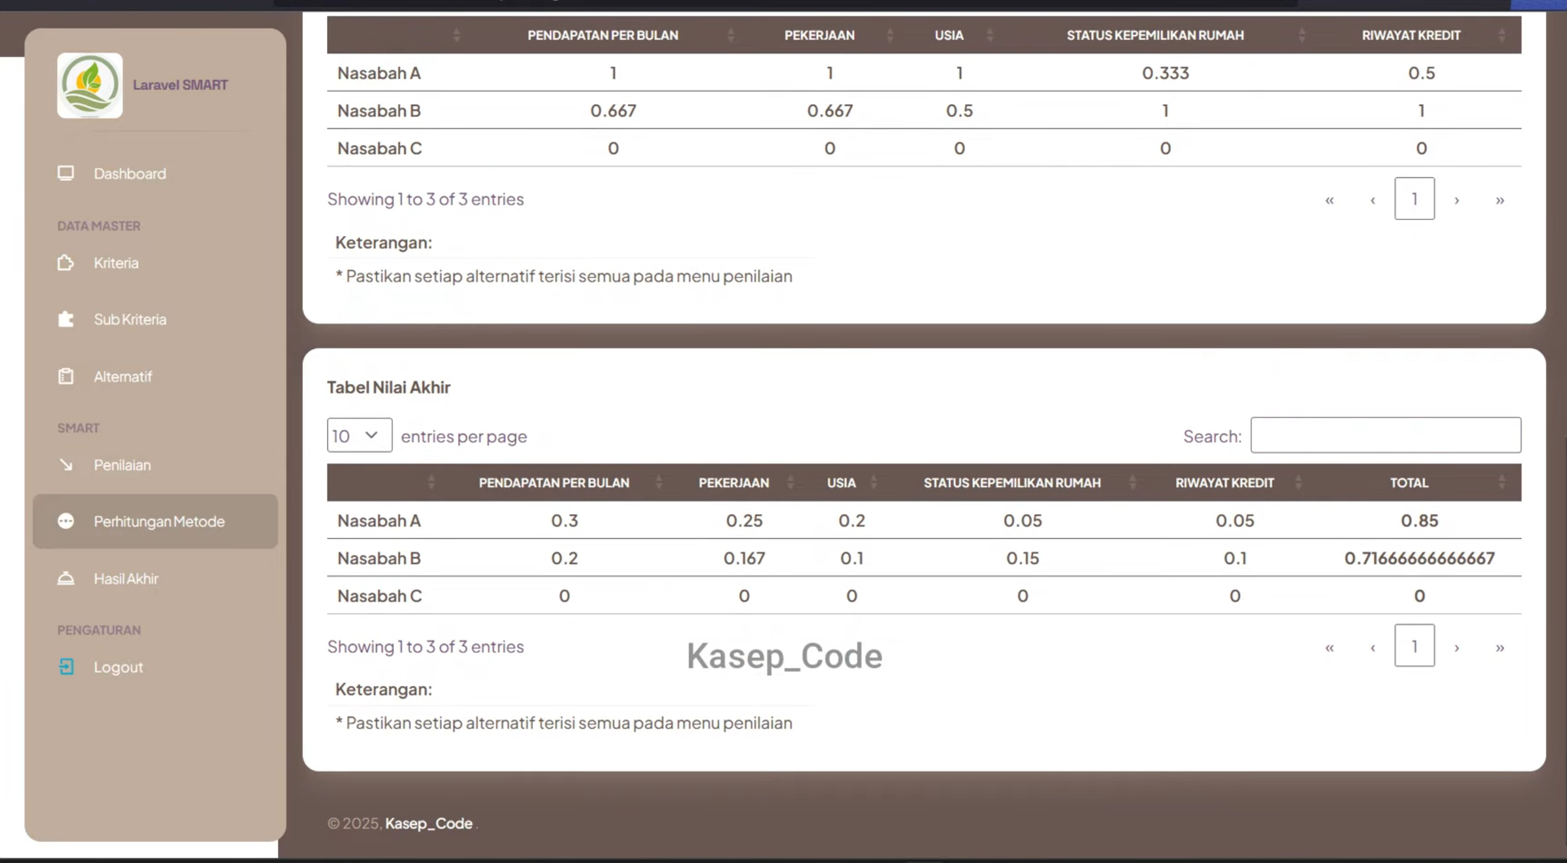Click the Kriteria puzzle icon
Image resolution: width=1567 pixels, height=863 pixels.
66,263
